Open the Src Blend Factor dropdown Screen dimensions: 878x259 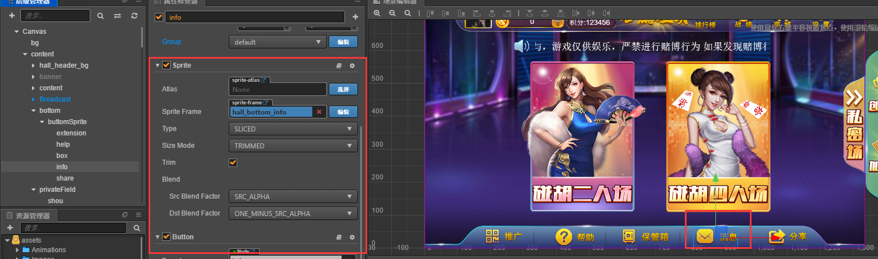tap(293, 196)
